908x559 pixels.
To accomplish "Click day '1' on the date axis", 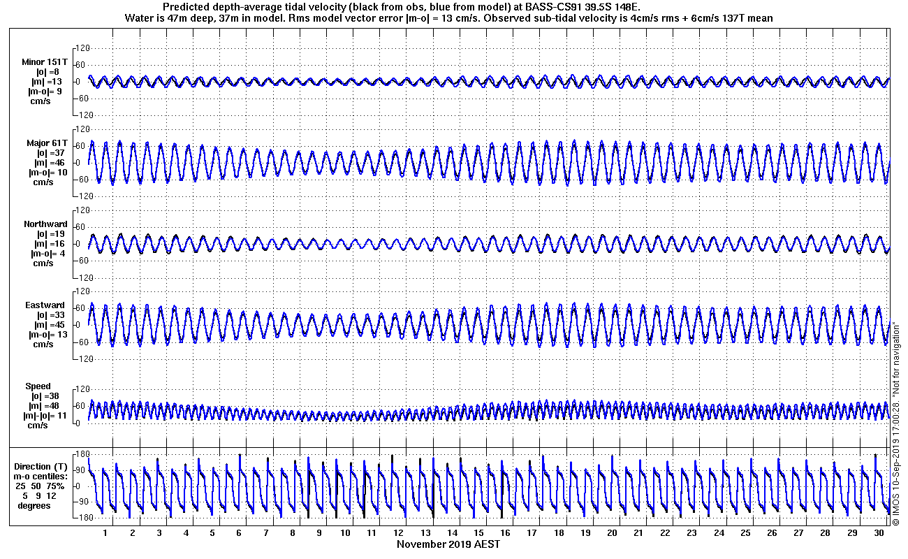I will 105,533.
